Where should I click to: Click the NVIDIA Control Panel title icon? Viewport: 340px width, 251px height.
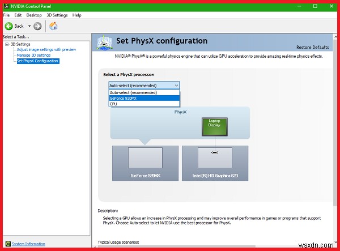[6, 6]
